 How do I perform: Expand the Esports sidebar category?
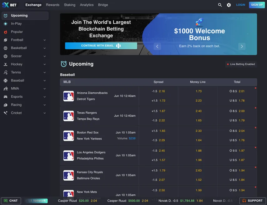tap(45, 97)
